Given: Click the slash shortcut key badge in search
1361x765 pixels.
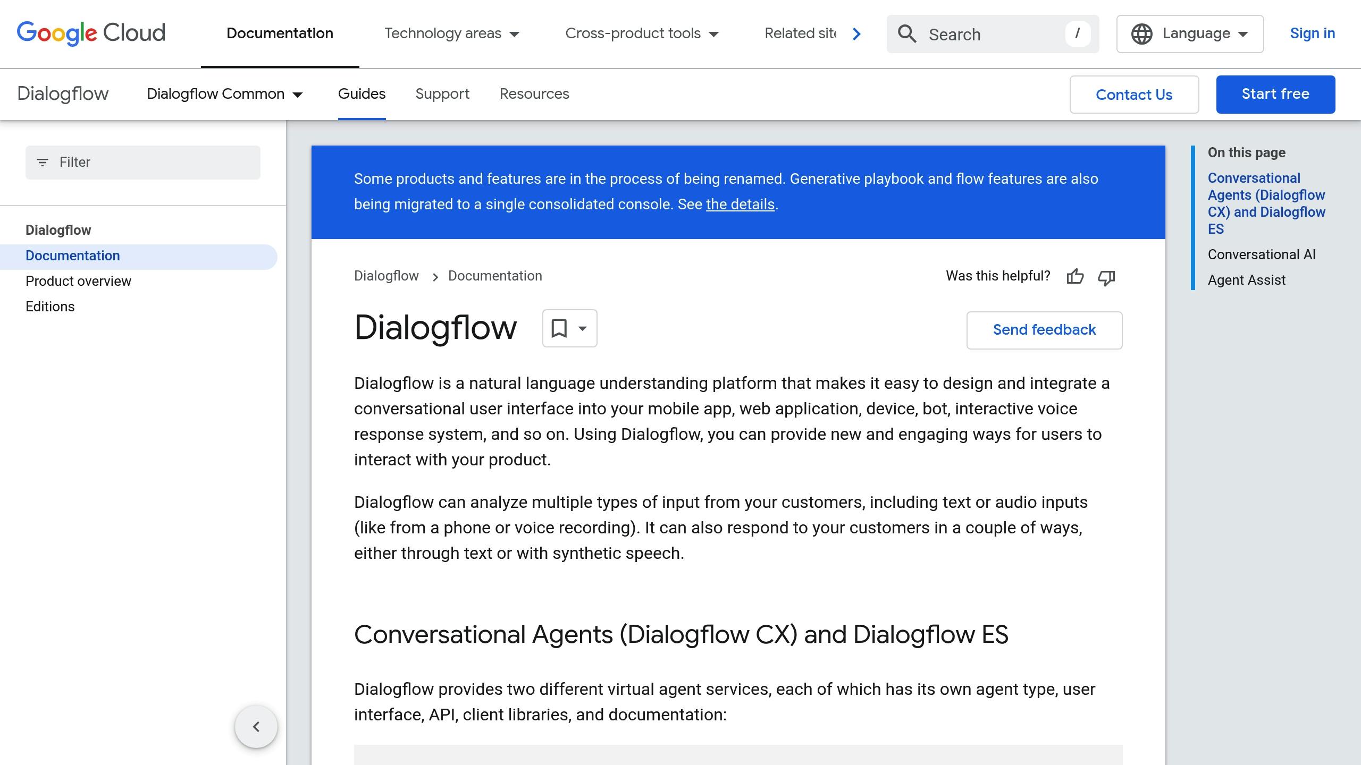Looking at the screenshot, I should pos(1078,34).
